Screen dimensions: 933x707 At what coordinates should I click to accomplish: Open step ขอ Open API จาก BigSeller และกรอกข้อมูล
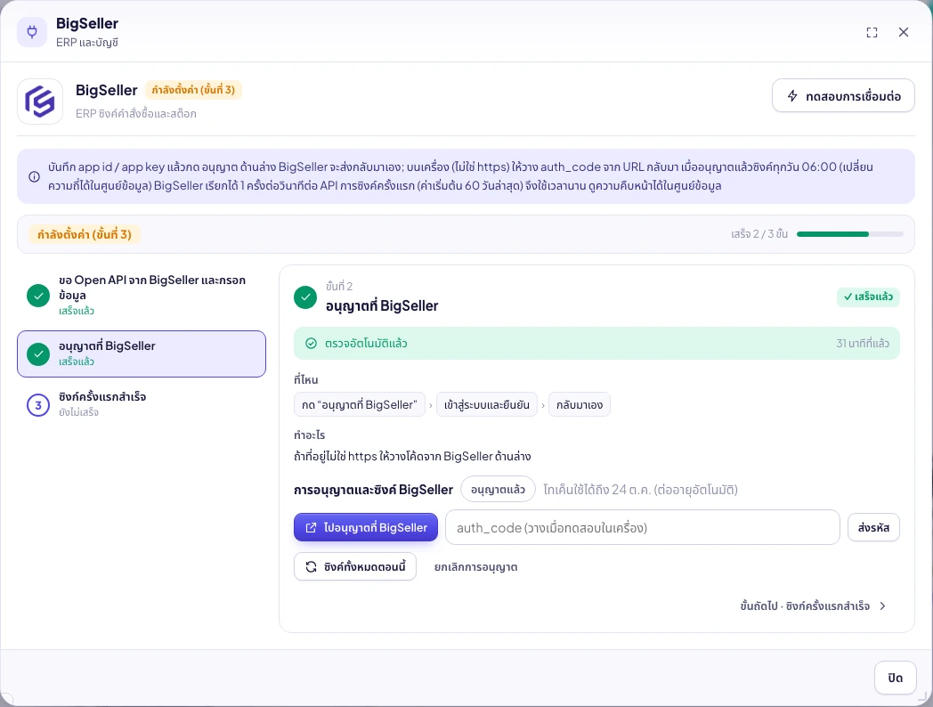pos(142,296)
